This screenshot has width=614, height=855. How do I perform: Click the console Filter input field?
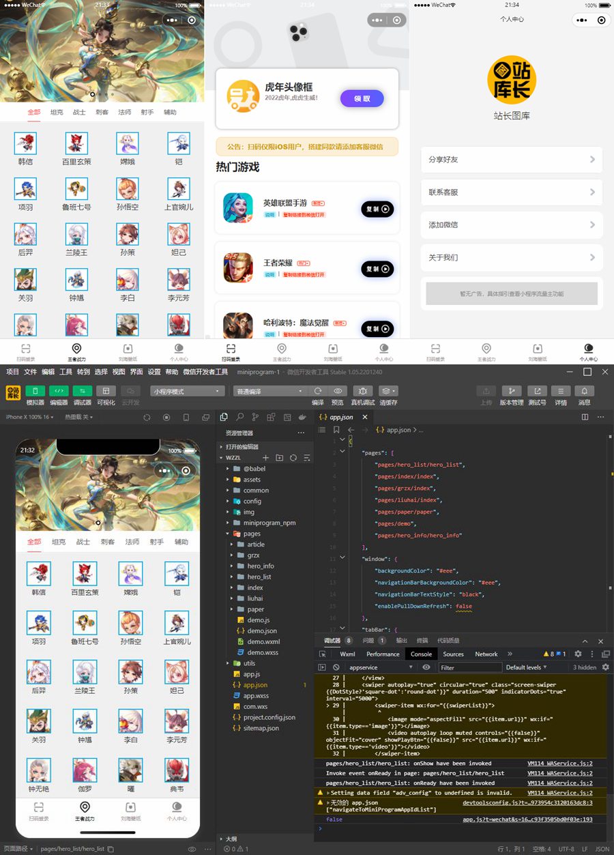[x=469, y=667]
